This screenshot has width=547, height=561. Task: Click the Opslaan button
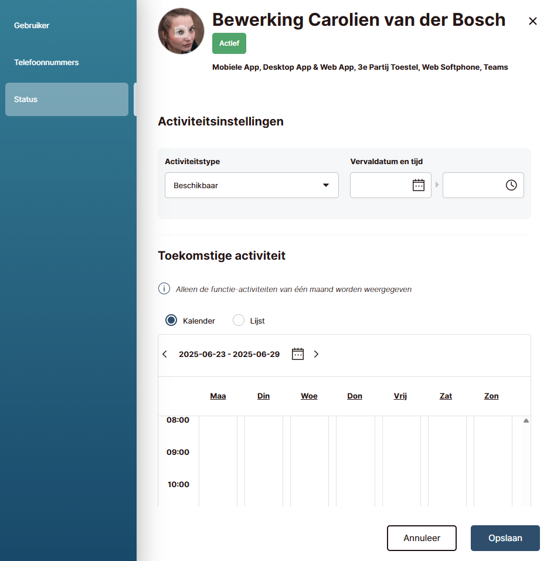click(505, 538)
